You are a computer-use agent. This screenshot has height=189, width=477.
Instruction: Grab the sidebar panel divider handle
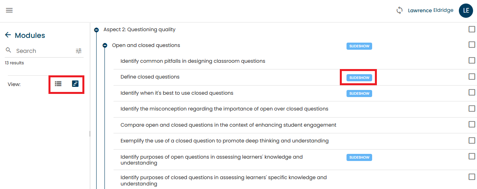point(90,134)
